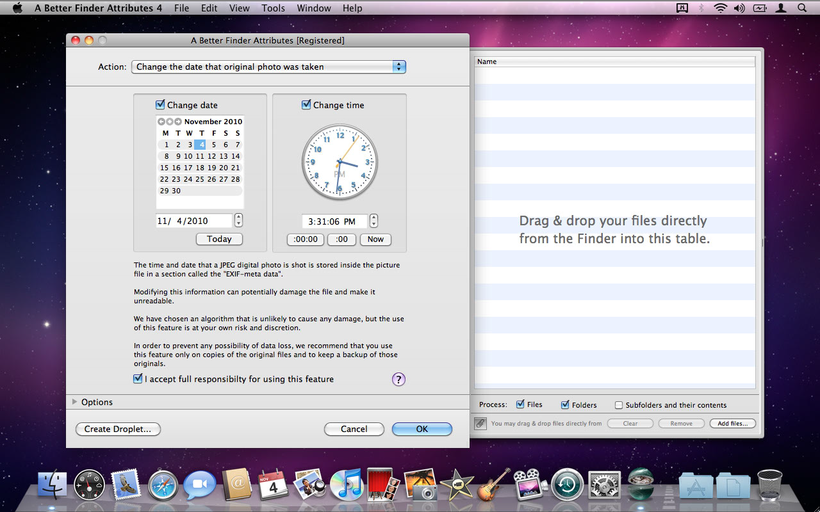Open the View menu

[240, 8]
